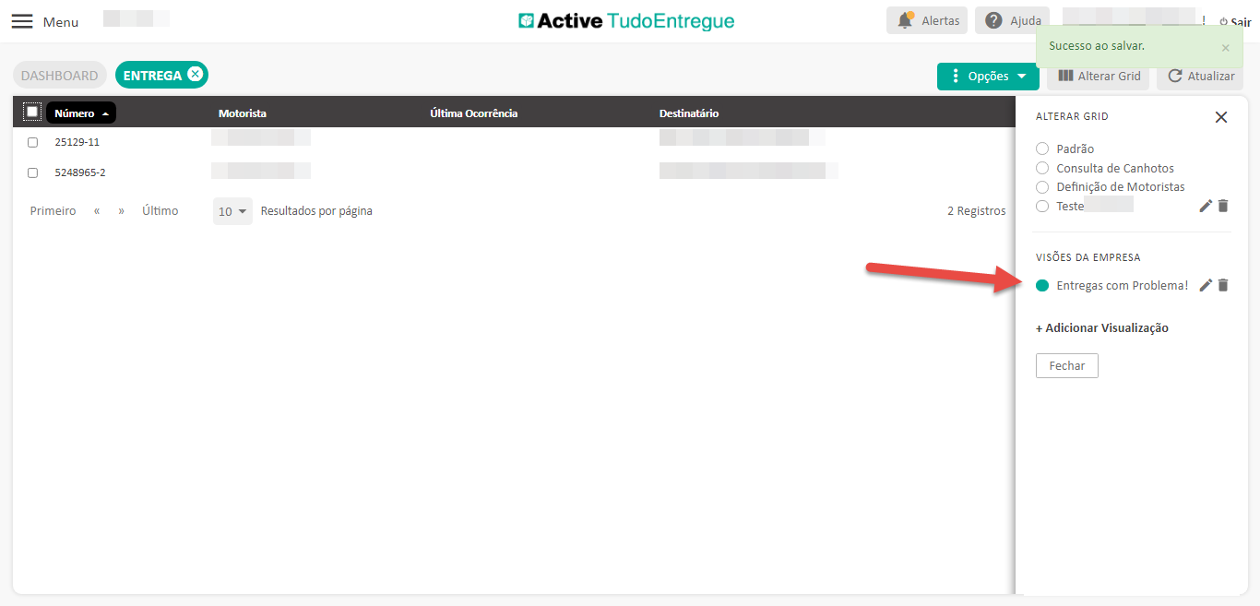Delete Entregas com Problema! view trash icon

(1223, 285)
